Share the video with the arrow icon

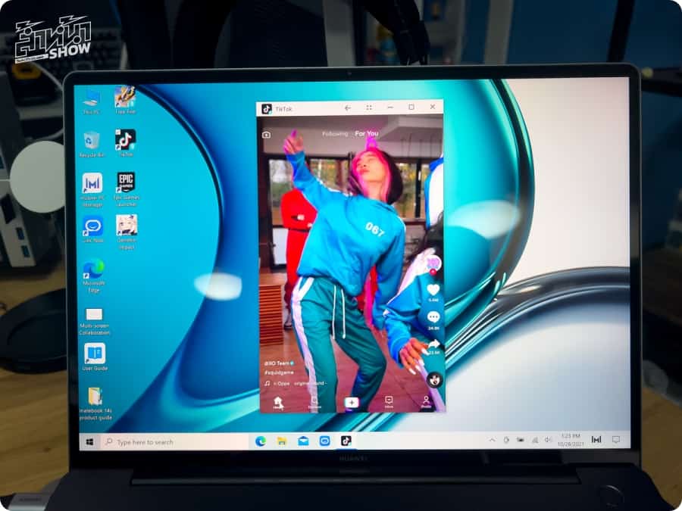(433, 344)
